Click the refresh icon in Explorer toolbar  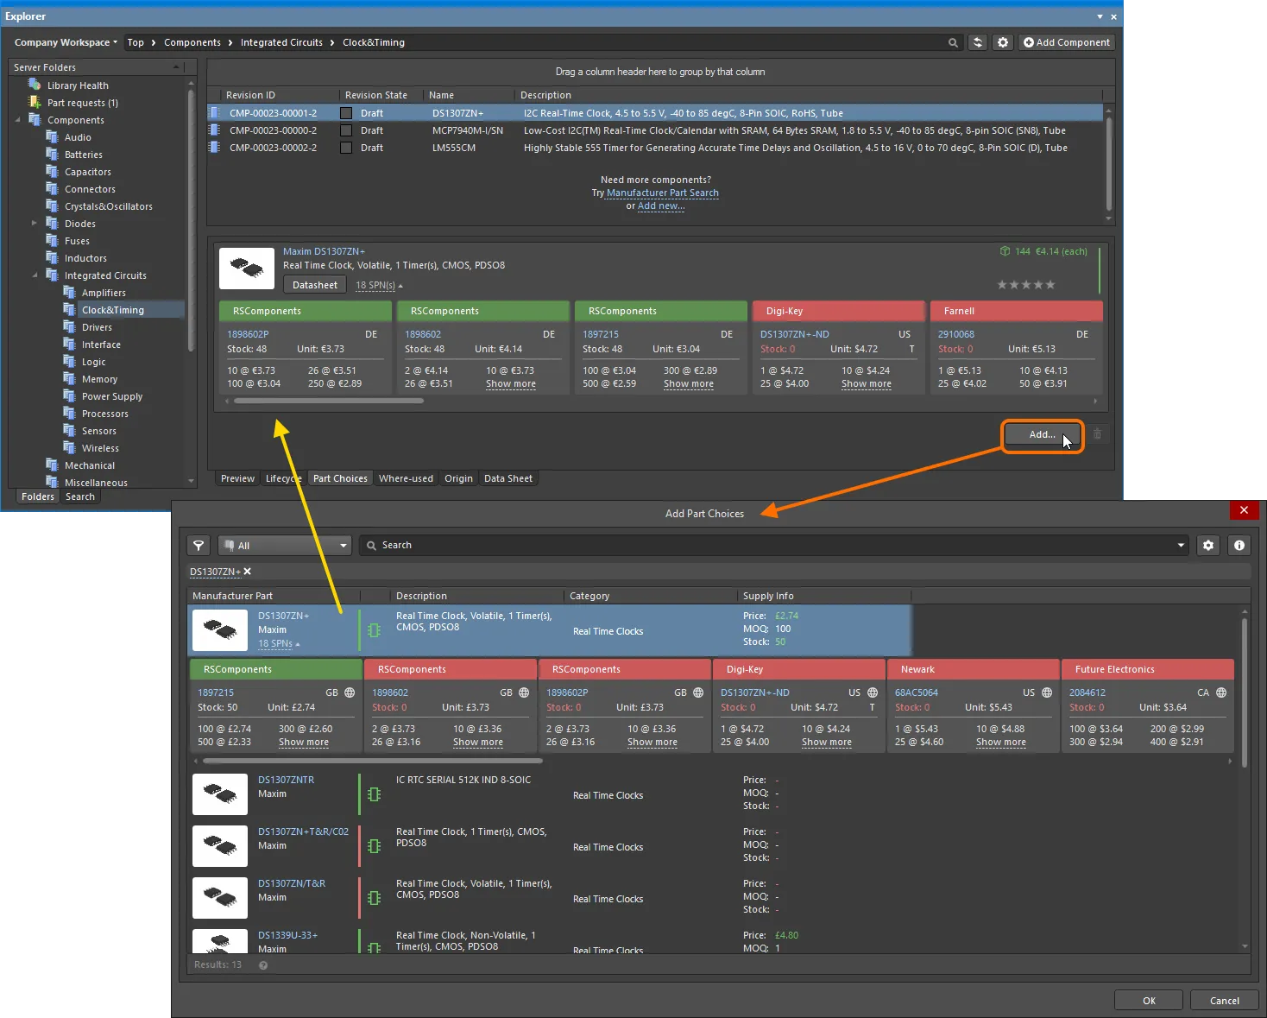tap(978, 42)
